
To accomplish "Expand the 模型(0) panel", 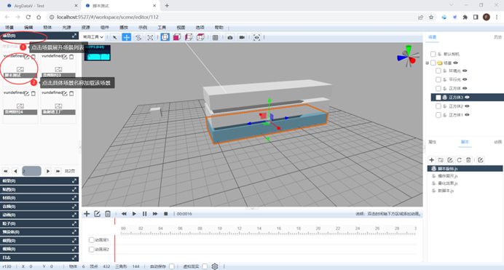I will coord(74,180).
